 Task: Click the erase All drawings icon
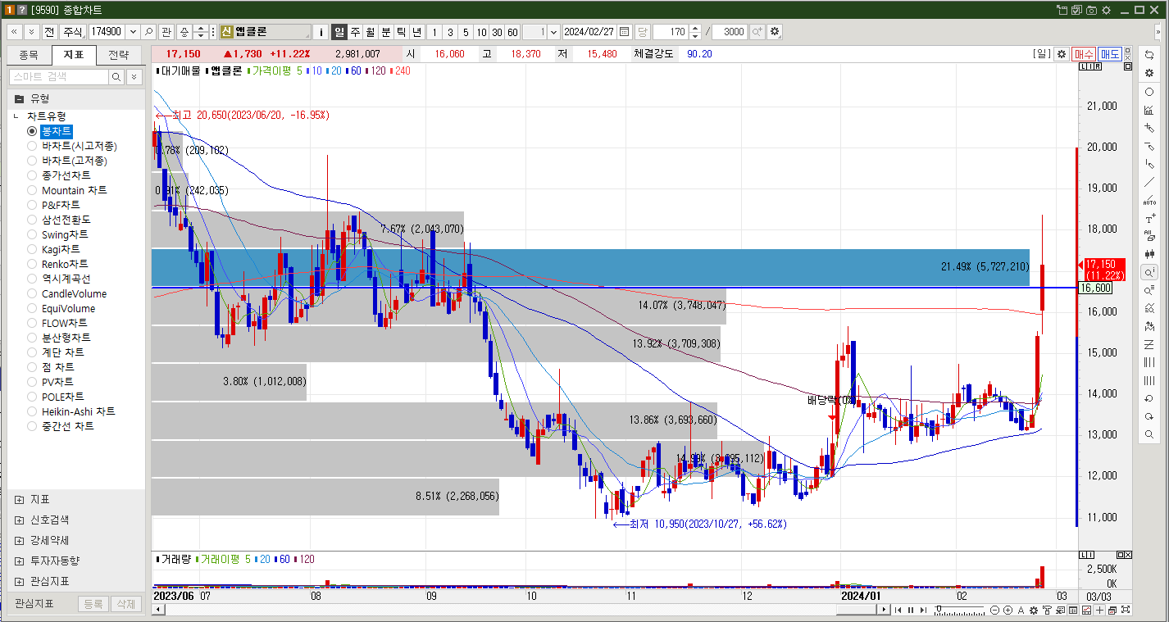click(1149, 235)
